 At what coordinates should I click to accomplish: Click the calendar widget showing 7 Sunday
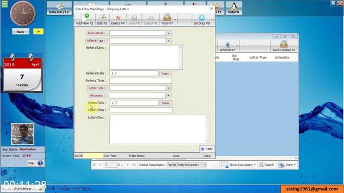[23, 73]
